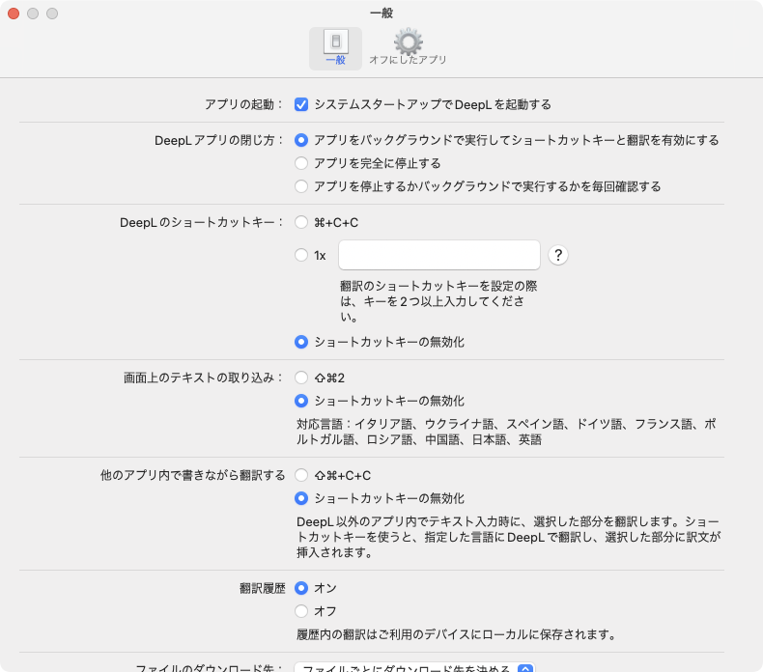763x672 pixels.
Task: Select アプリを完全に停止する radio option
Action: click(x=301, y=163)
